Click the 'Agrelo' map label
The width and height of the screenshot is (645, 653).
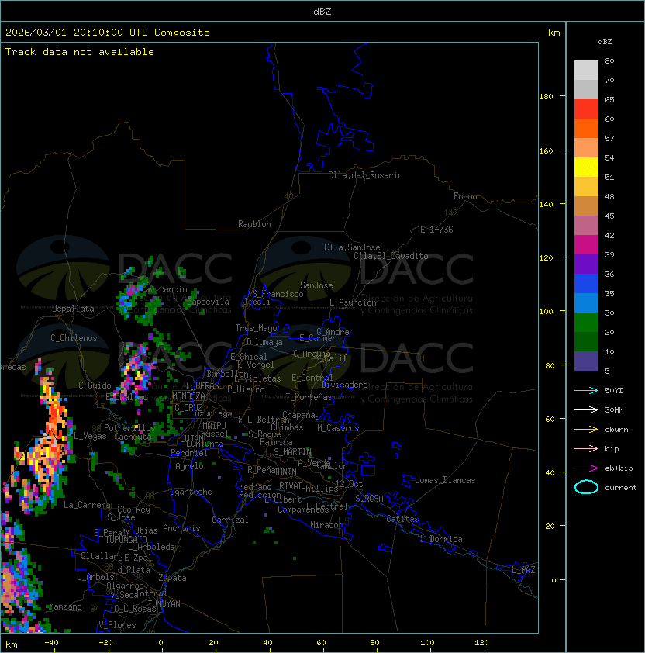click(x=189, y=466)
